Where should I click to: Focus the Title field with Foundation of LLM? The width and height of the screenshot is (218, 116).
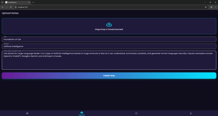click(109, 39)
